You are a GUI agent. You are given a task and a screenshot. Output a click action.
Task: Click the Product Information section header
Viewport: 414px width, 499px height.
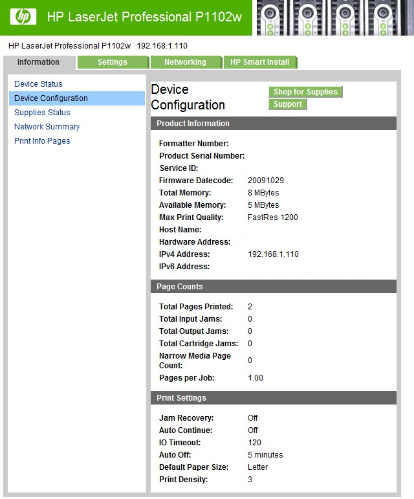click(x=274, y=124)
